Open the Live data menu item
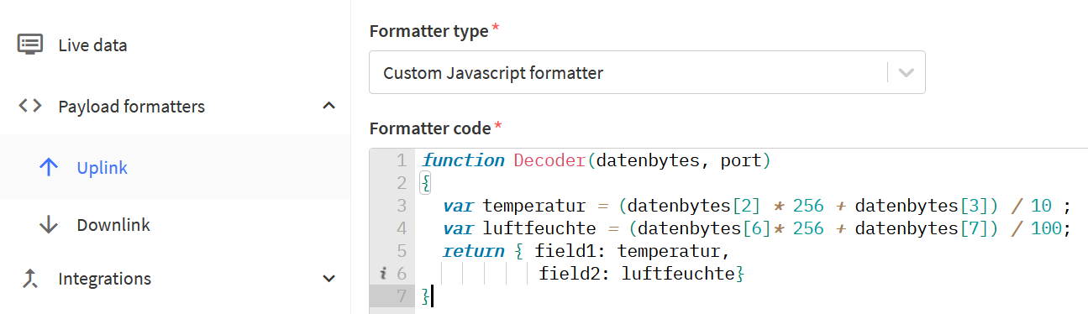The height and width of the screenshot is (314, 1088). click(x=176, y=44)
